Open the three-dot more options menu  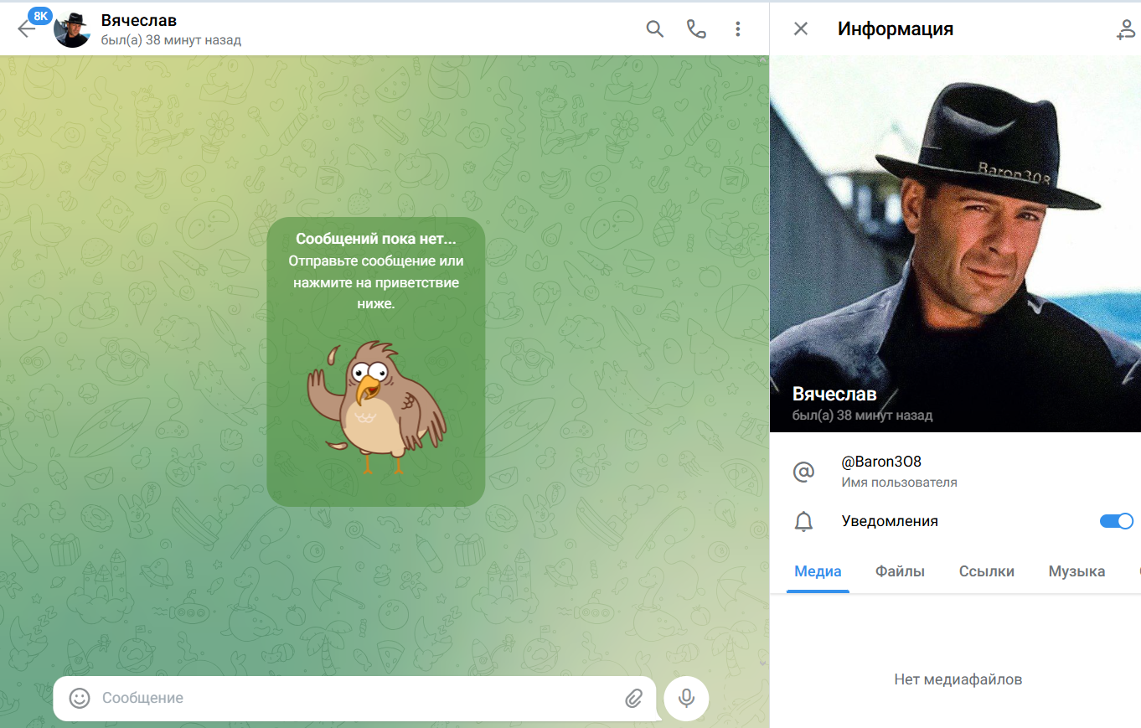point(737,29)
